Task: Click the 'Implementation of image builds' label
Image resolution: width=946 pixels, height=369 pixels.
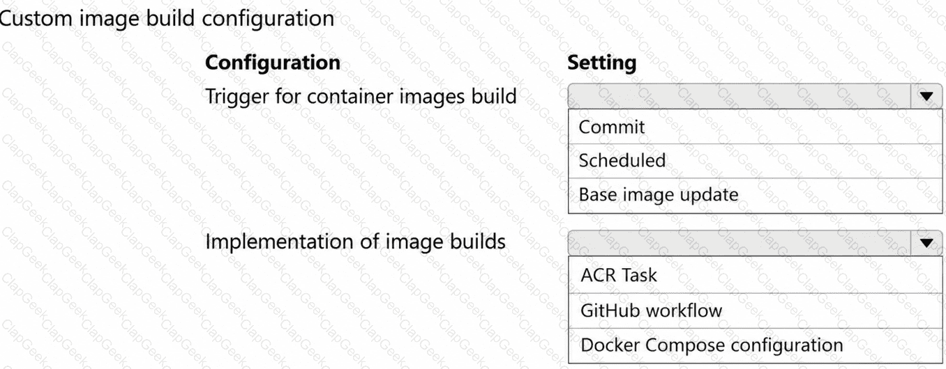Action: 355,242
